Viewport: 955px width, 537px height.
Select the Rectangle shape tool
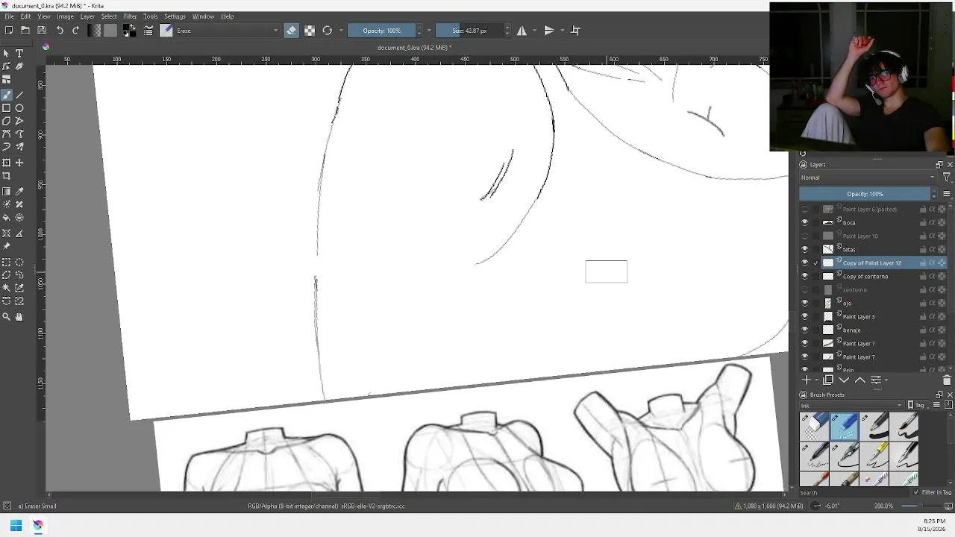7,108
